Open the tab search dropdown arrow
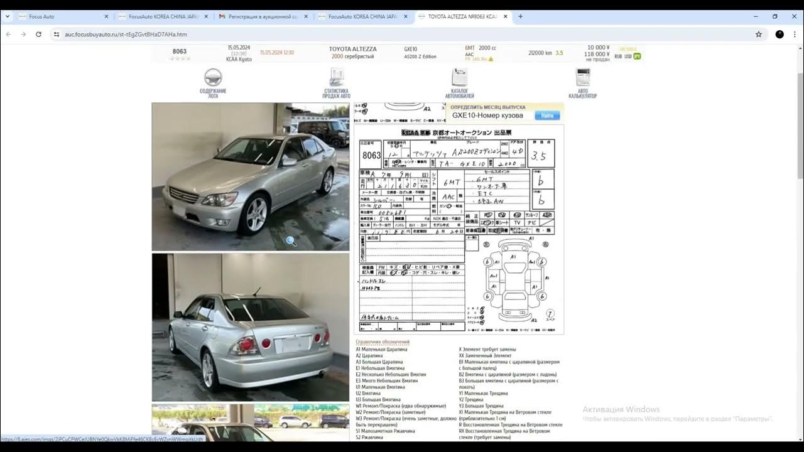Image resolution: width=804 pixels, height=452 pixels. (7, 16)
